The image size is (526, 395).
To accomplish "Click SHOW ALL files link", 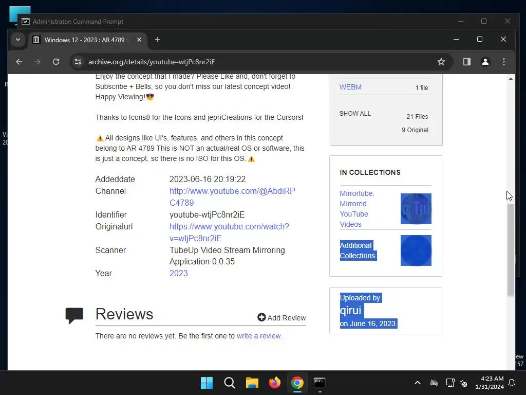I will [x=355, y=114].
